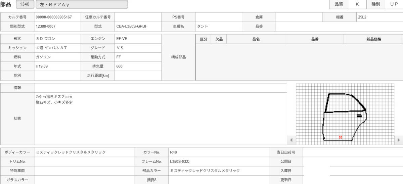Click the 期別 value field
Screen dimensions: 403x184
[x=57, y=76]
